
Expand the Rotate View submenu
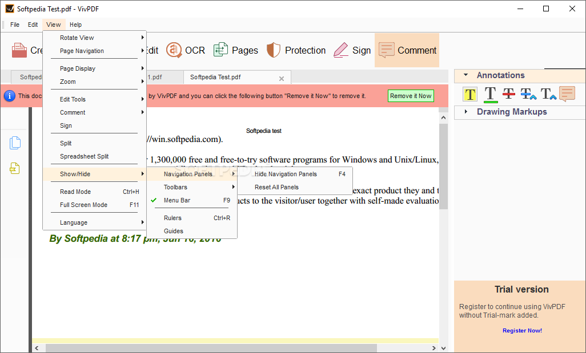(x=95, y=38)
